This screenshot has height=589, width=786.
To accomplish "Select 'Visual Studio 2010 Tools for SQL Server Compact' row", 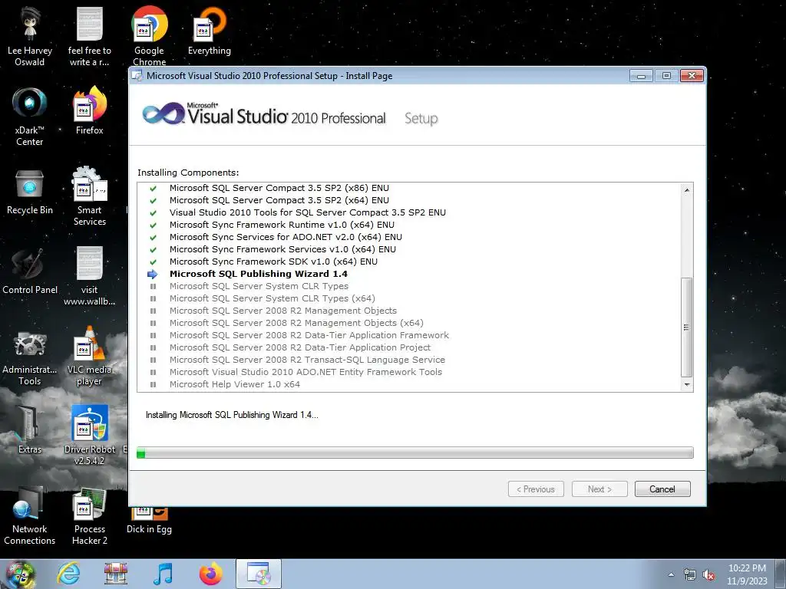I will [x=308, y=212].
